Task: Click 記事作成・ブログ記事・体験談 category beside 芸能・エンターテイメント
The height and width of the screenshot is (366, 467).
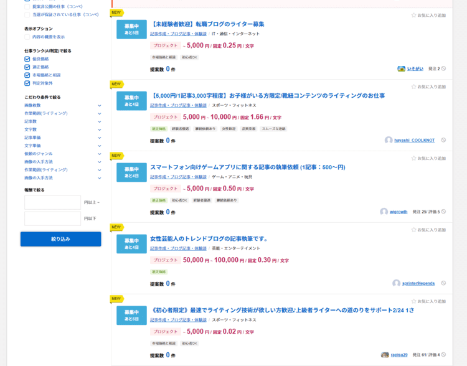Action: [178, 248]
